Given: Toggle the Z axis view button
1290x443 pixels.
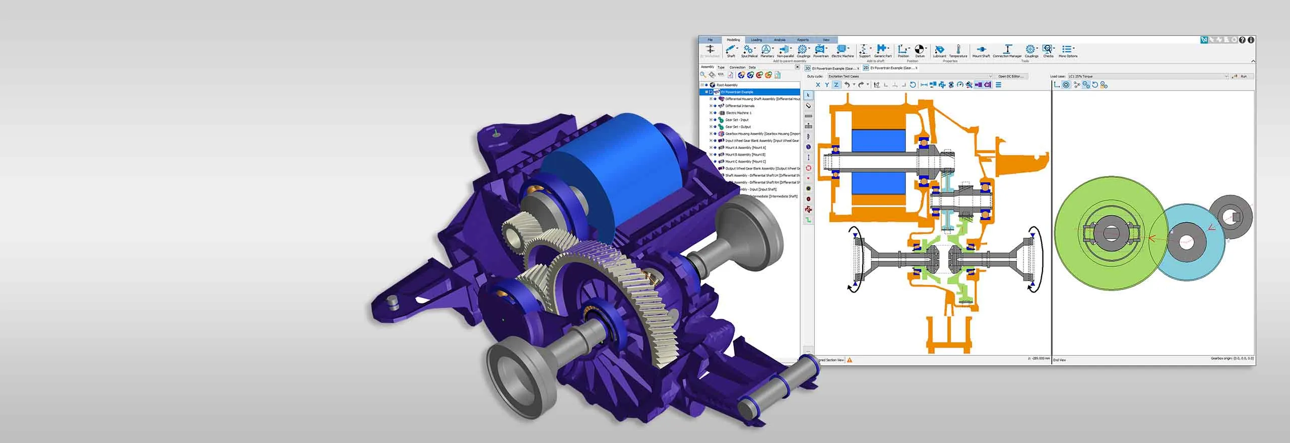Looking at the screenshot, I should tap(836, 85).
